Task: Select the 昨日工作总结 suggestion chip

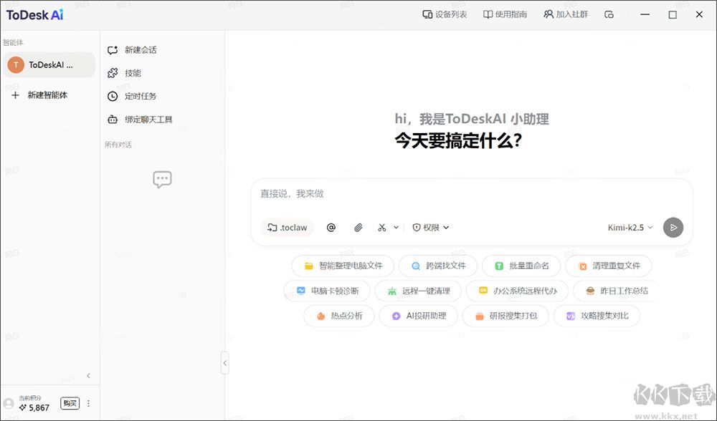Action: pos(616,291)
